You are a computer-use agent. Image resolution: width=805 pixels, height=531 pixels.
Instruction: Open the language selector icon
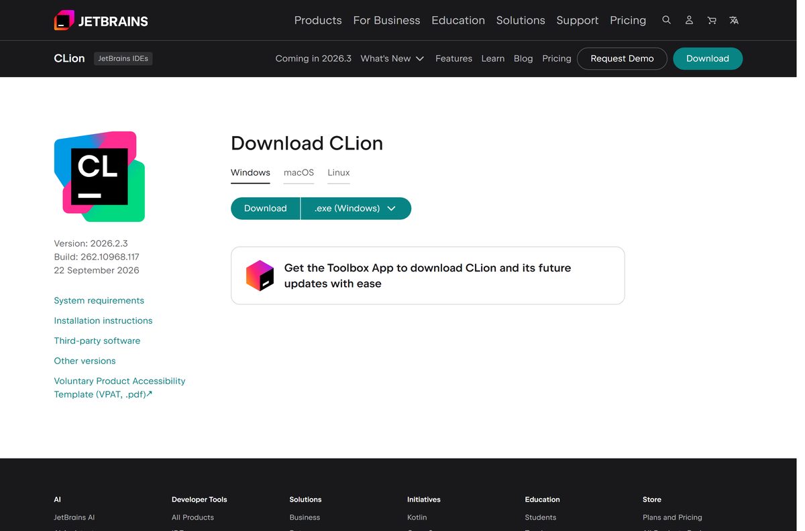734,20
